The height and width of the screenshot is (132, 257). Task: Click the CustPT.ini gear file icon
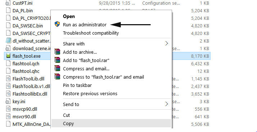pos(8,3)
